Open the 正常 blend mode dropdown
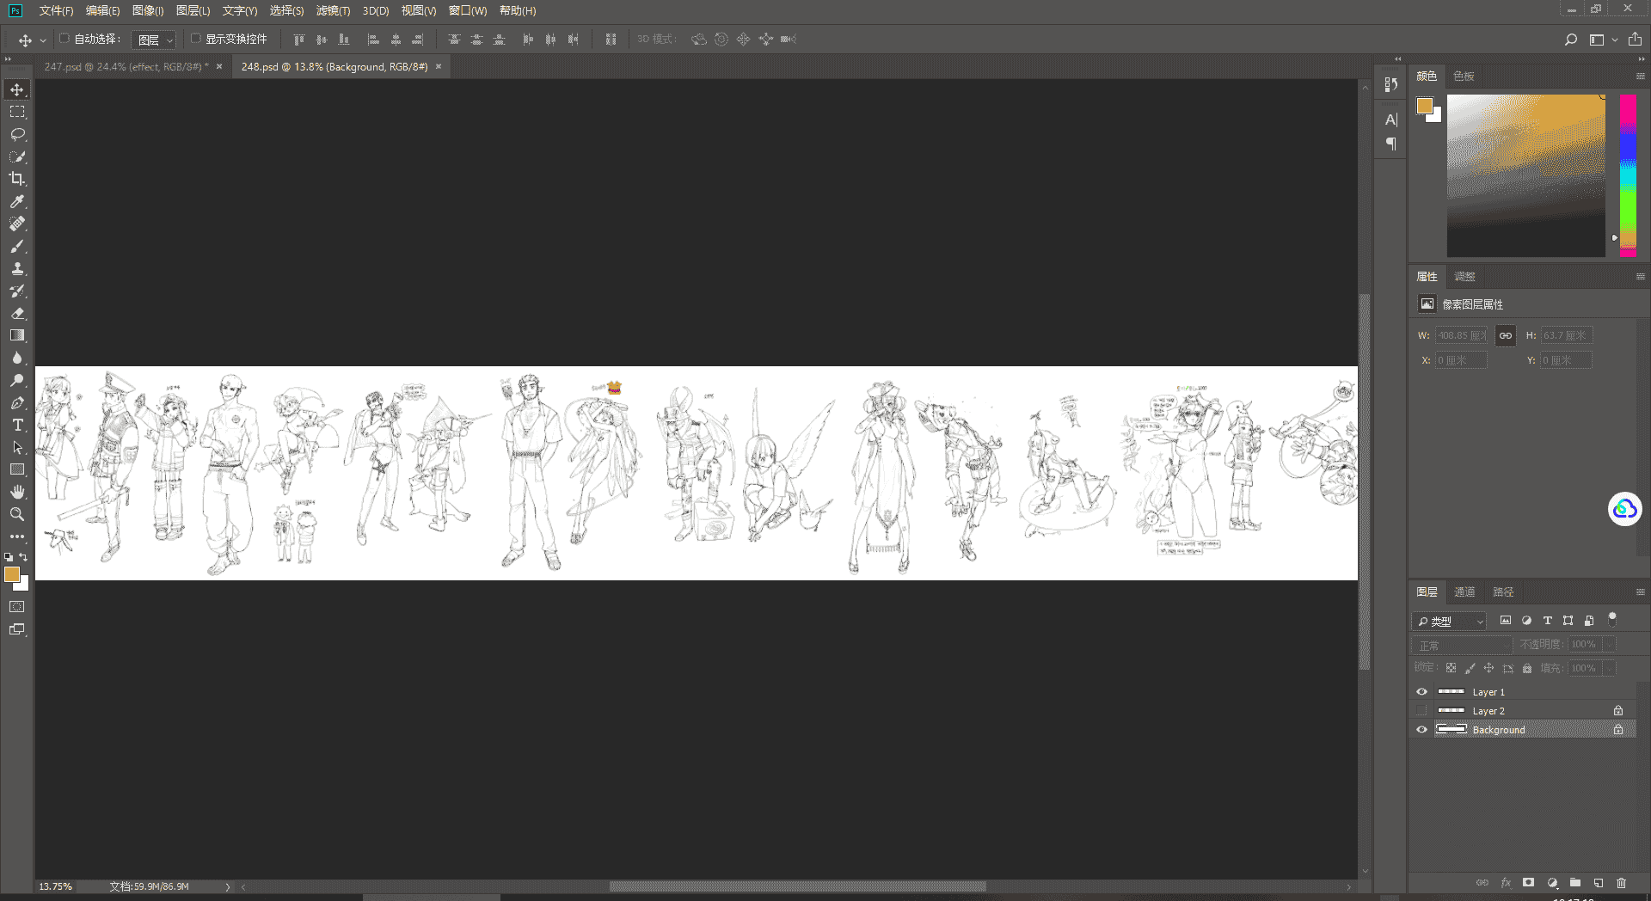Image resolution: width=1651 pixels, height=901 pixels. 1462,645
